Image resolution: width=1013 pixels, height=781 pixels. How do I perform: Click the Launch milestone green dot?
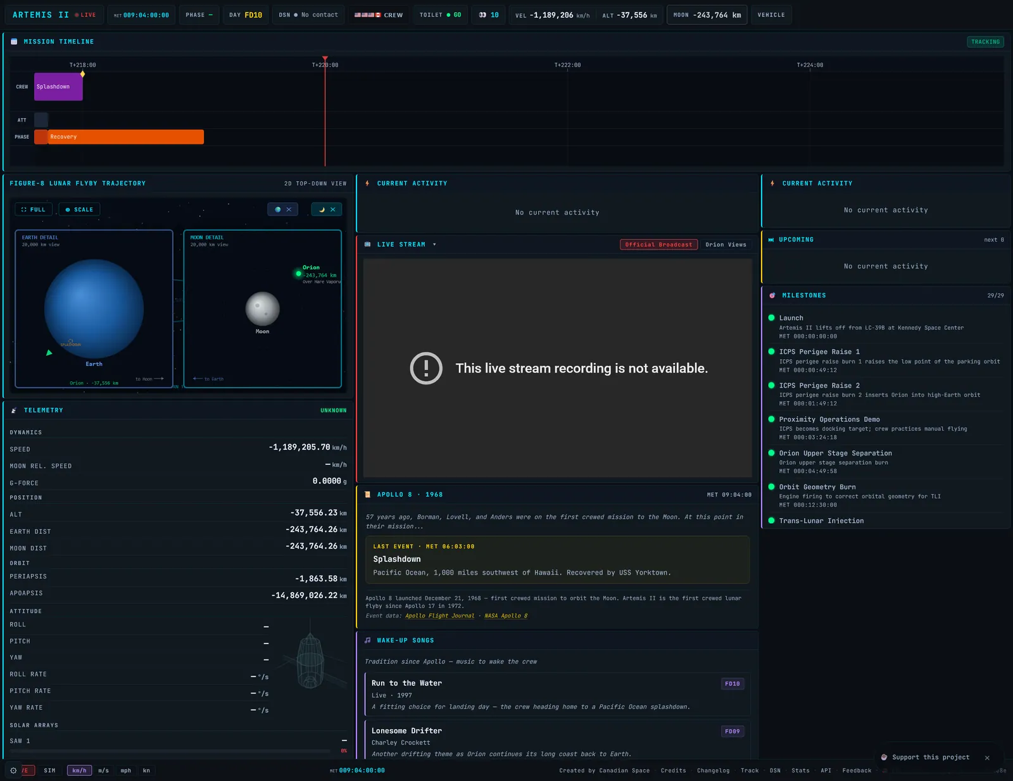click(x=771, y=318)
